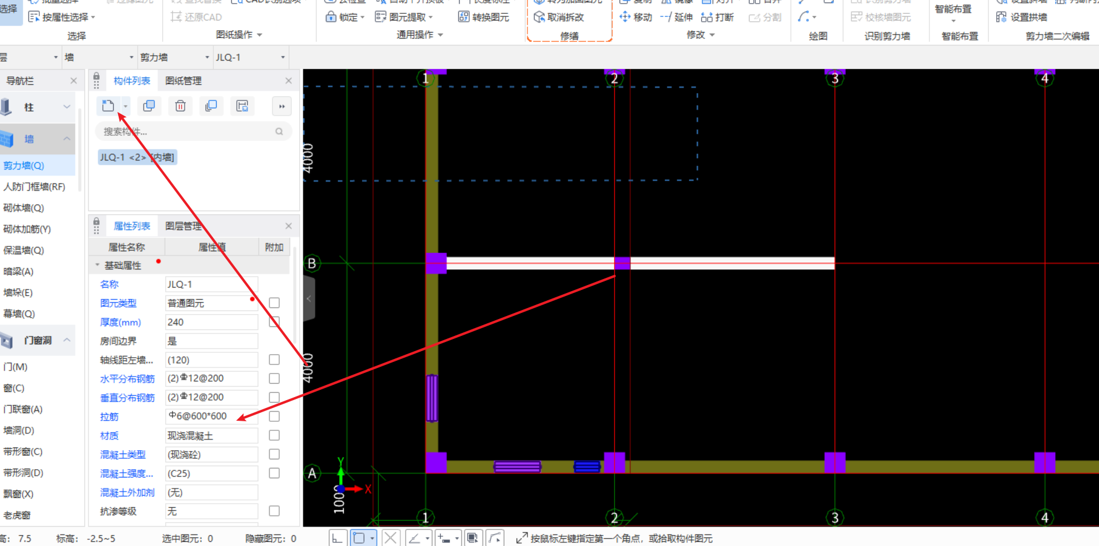Image resolution: width=1099 pixels, height=546 pixels.
Task: Select the 打断 break tool
Action: coord(717,17)
